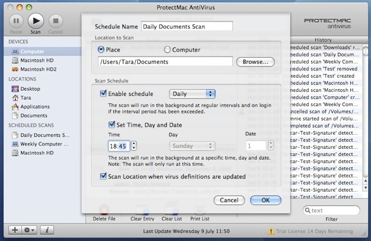371x241 pixels.
Task: Click the Browse... button
Action: pos(255,62)
